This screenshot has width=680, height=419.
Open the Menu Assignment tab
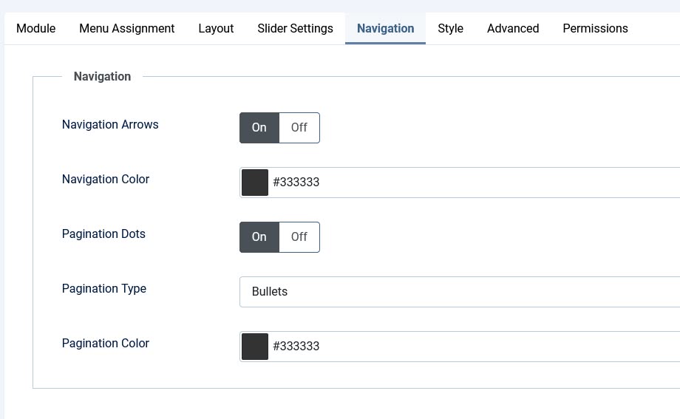(x=126, y=29)
